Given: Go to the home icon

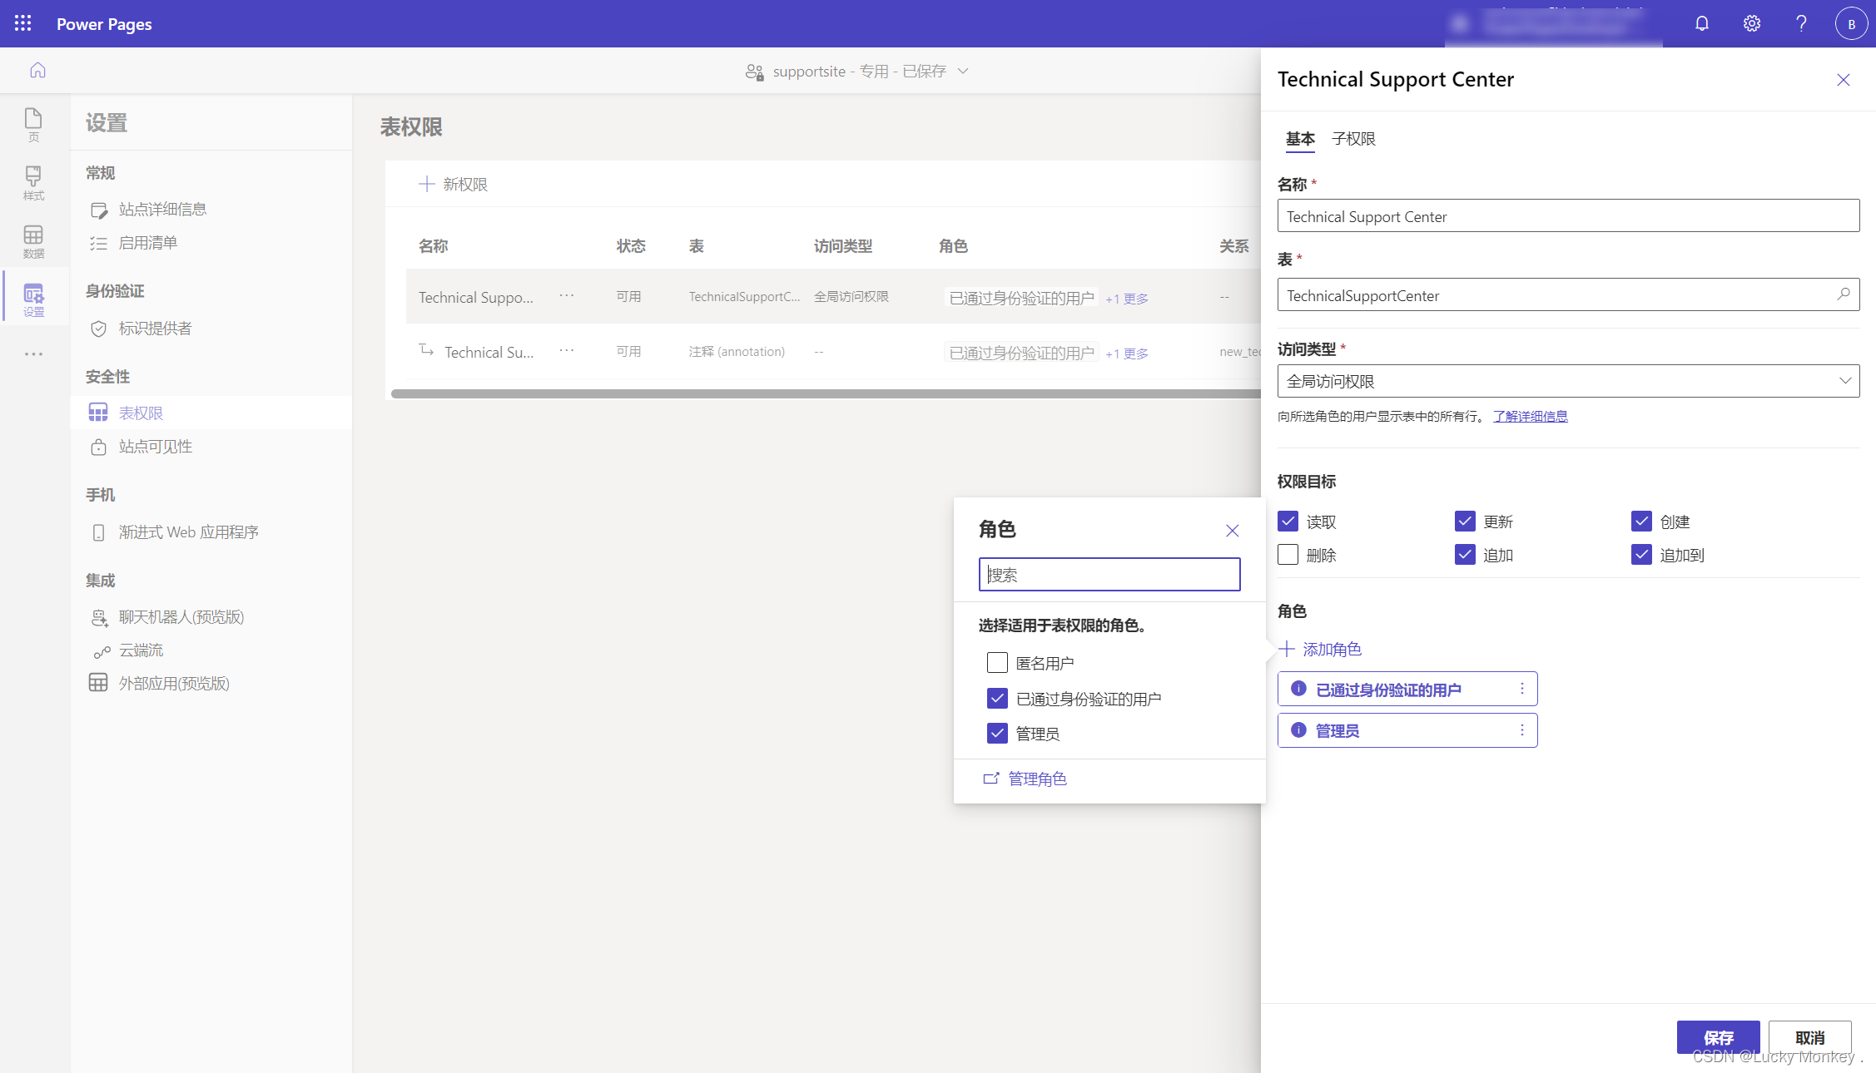Looking at the screenshot, I should 37,71.
